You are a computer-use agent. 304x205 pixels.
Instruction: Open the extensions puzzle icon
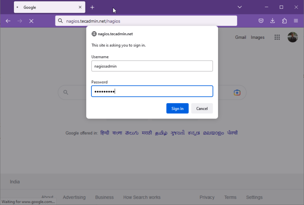(x=284, y=21)
